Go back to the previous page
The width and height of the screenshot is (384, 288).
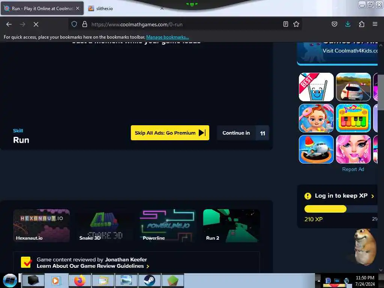[x=9, y=24]
